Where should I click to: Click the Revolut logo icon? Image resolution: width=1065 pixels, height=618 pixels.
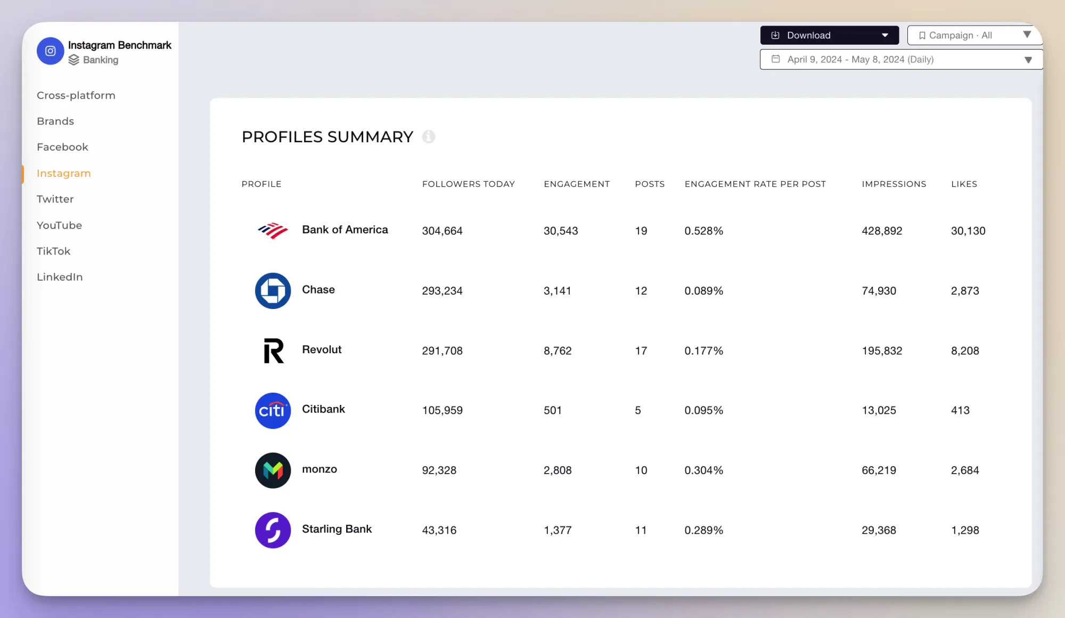pos(274,351)
